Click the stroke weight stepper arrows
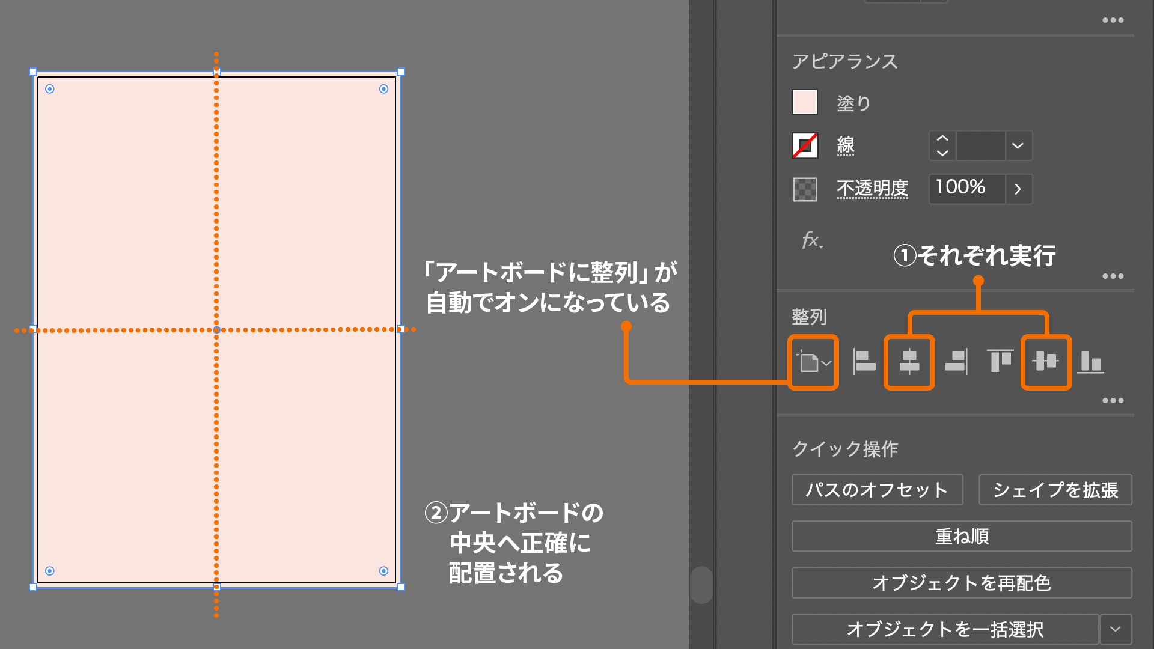The width and height of the screenshot is (1154, 649). [x=942, y=145]
